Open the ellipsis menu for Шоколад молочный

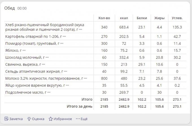47,58
